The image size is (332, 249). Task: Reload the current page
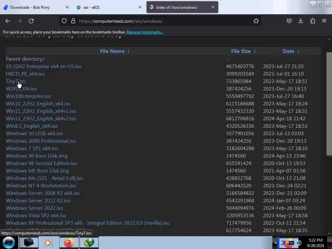(31, 21)
